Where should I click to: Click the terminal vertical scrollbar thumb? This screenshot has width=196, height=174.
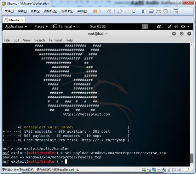pos(191,158)
